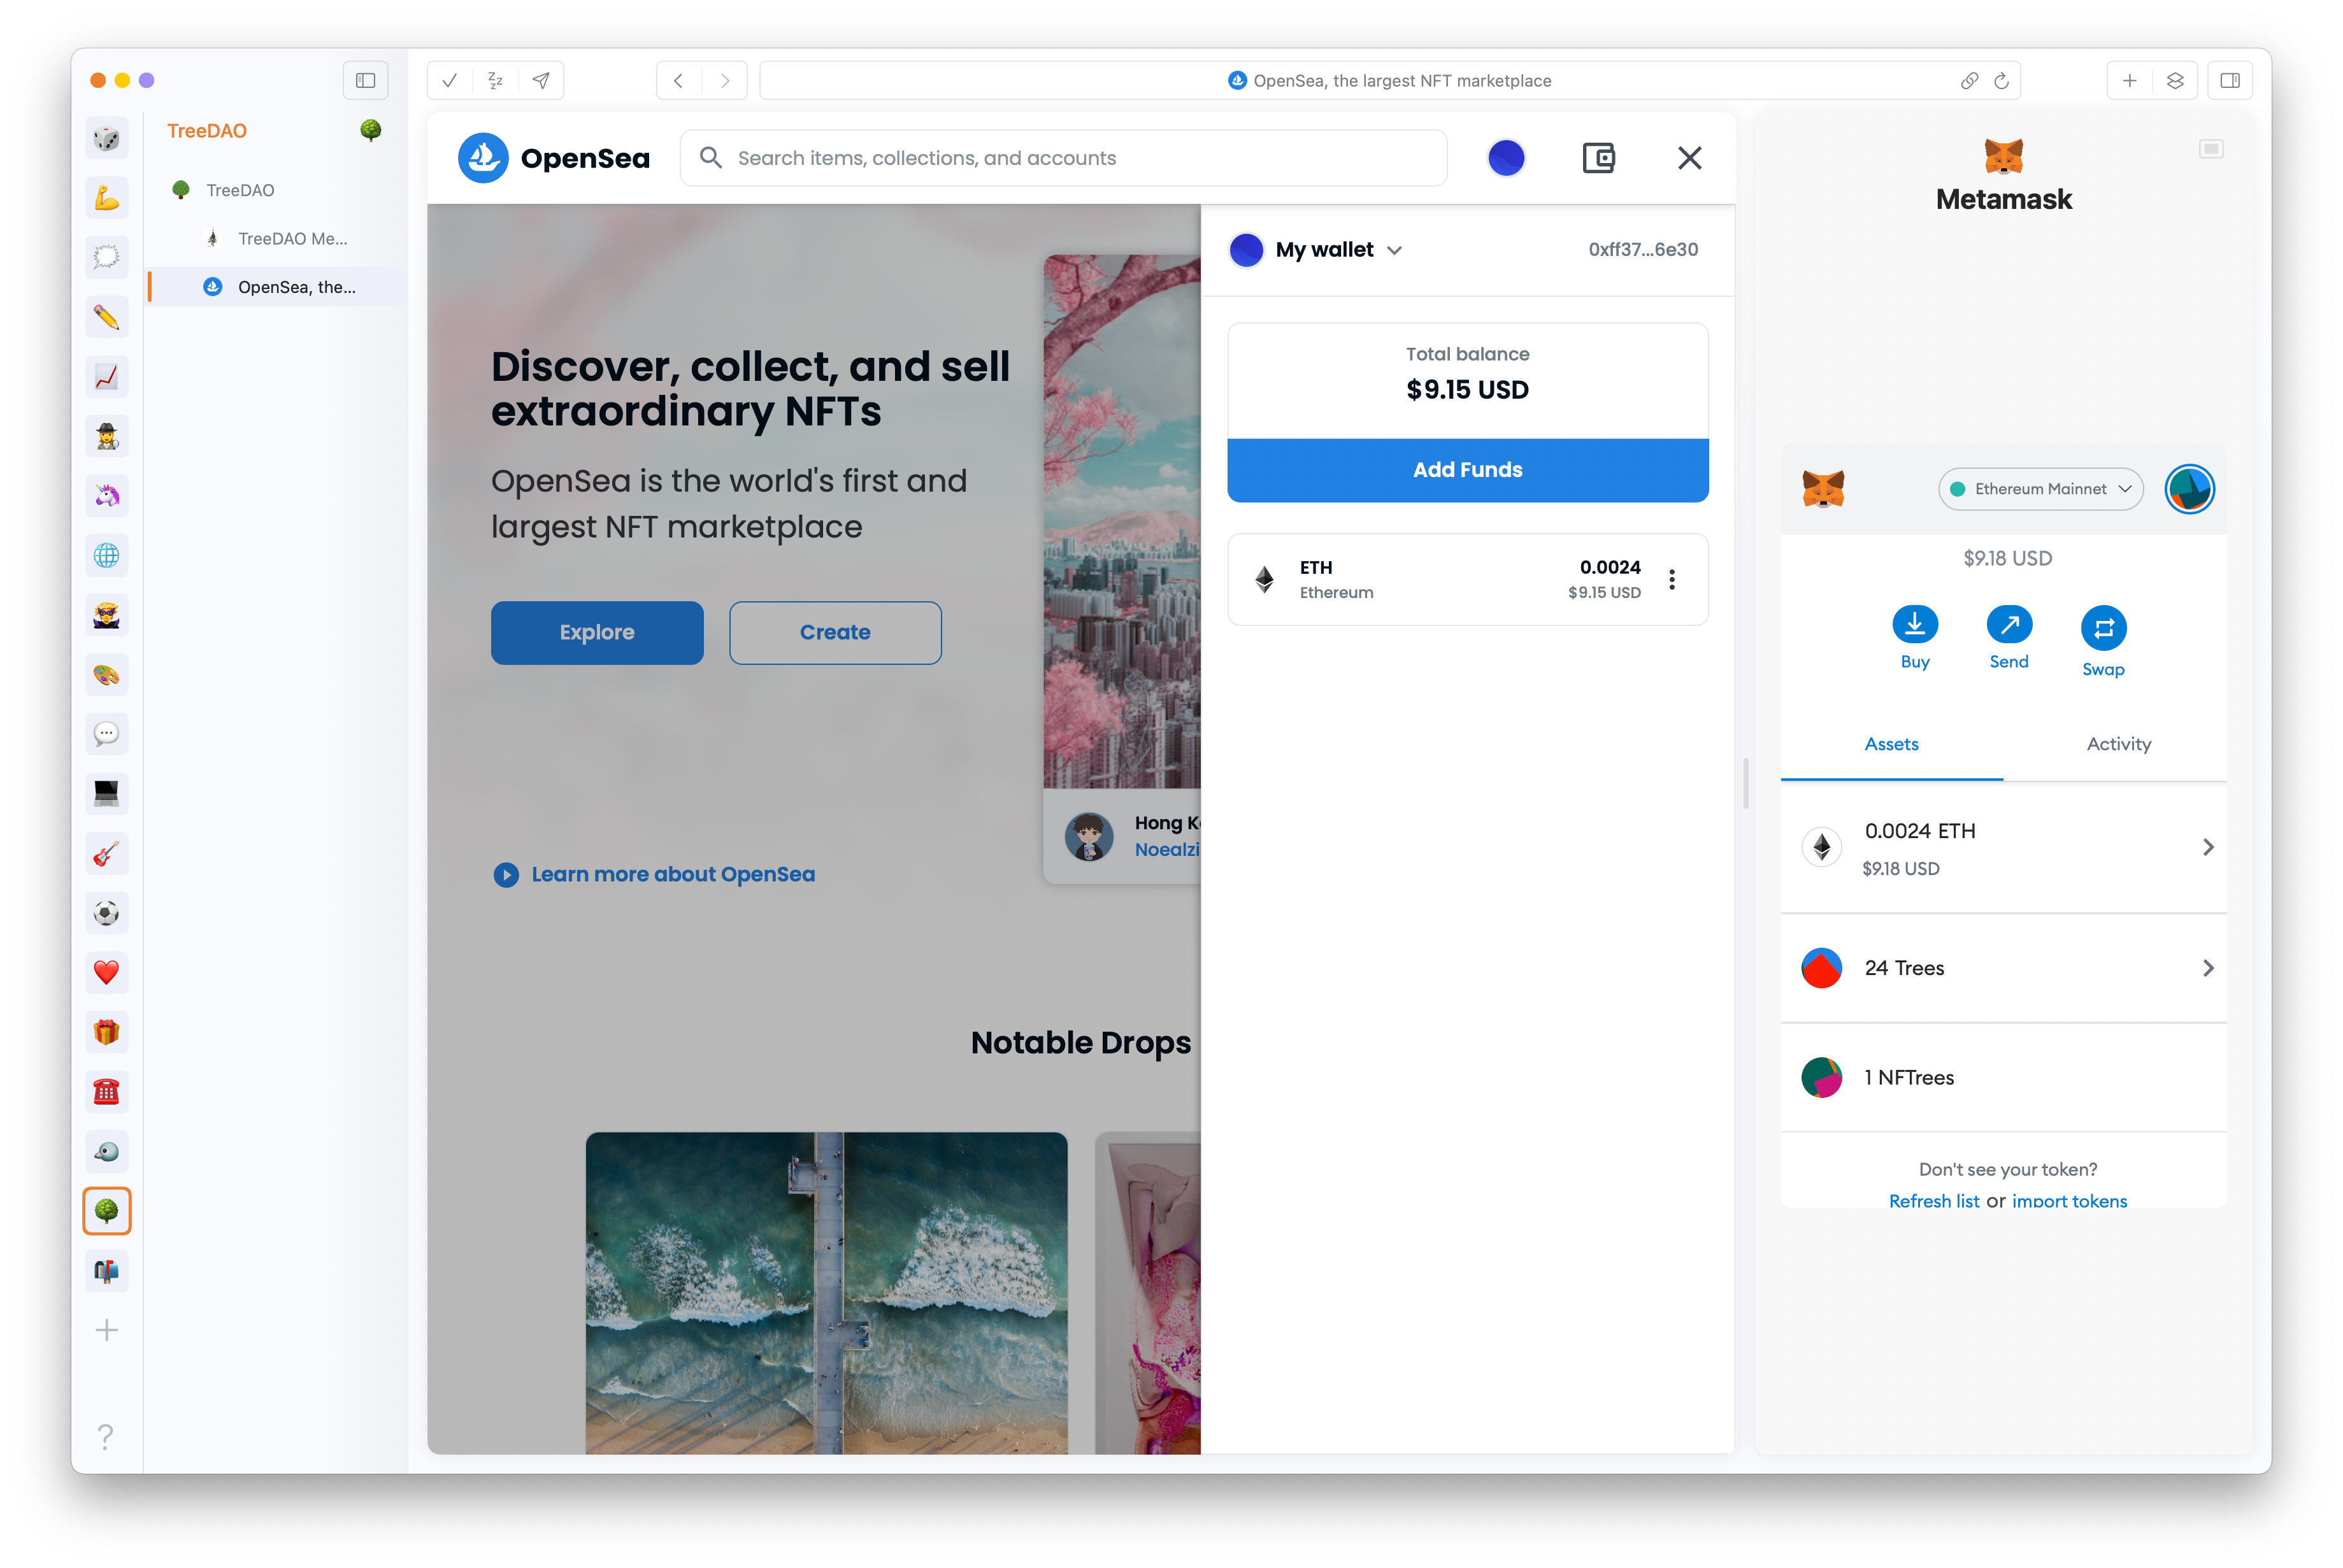This screenshot has height=1568, width=2343.
Task: Toggle the left sidebar panel
Action: pyautogui.click(x=365, y=81)
